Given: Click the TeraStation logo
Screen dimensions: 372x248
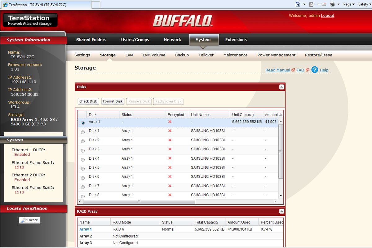Looking at the screenshot, I should coord(30,20).
